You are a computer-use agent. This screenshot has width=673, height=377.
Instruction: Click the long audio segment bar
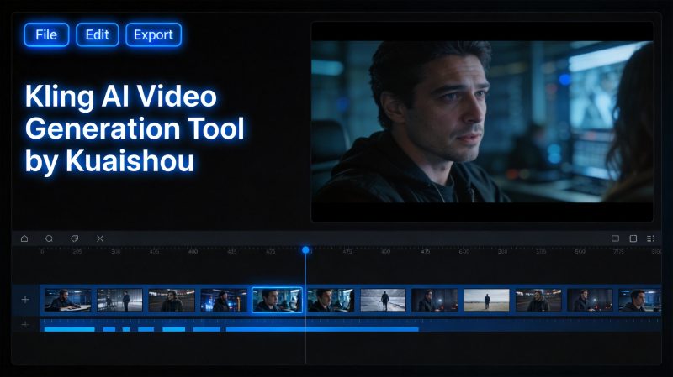(322, 329)
